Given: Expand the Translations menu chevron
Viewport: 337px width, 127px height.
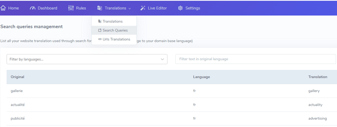Looking at the screenshot, I should tap(130, 9).
